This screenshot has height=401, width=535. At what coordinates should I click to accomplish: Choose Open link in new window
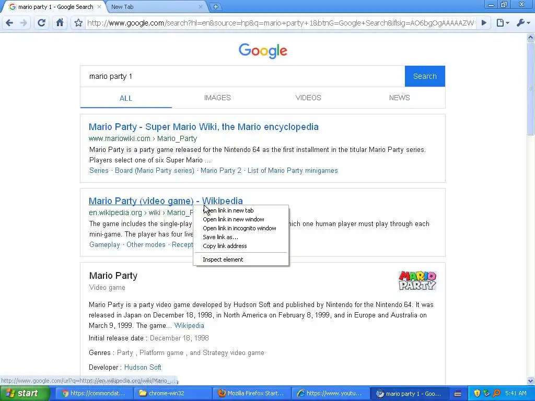pyautogui.click(x=241, y=219)
